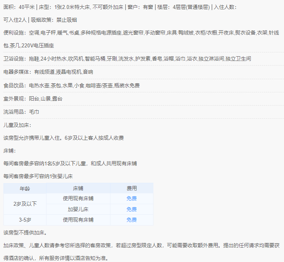Click the first 免费 link for 2岁及以下
The height and width of the screenshot is (262, 284).
pos(131,199)
